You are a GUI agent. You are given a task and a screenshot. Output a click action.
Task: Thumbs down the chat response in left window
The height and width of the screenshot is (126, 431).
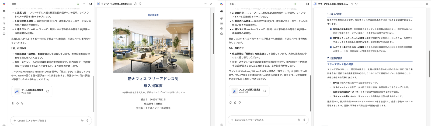coord(22,103)
